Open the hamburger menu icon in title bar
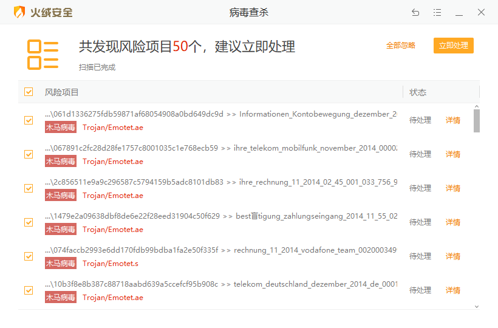The image size is (498, 328). (437, 12)
